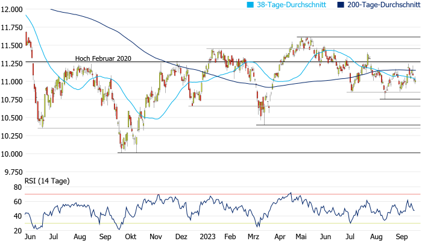Click the dark blue 200-Tage-Durchschnitt legend swatch
This screenshot has height=241, width=422.
click(x=341, y=4)
